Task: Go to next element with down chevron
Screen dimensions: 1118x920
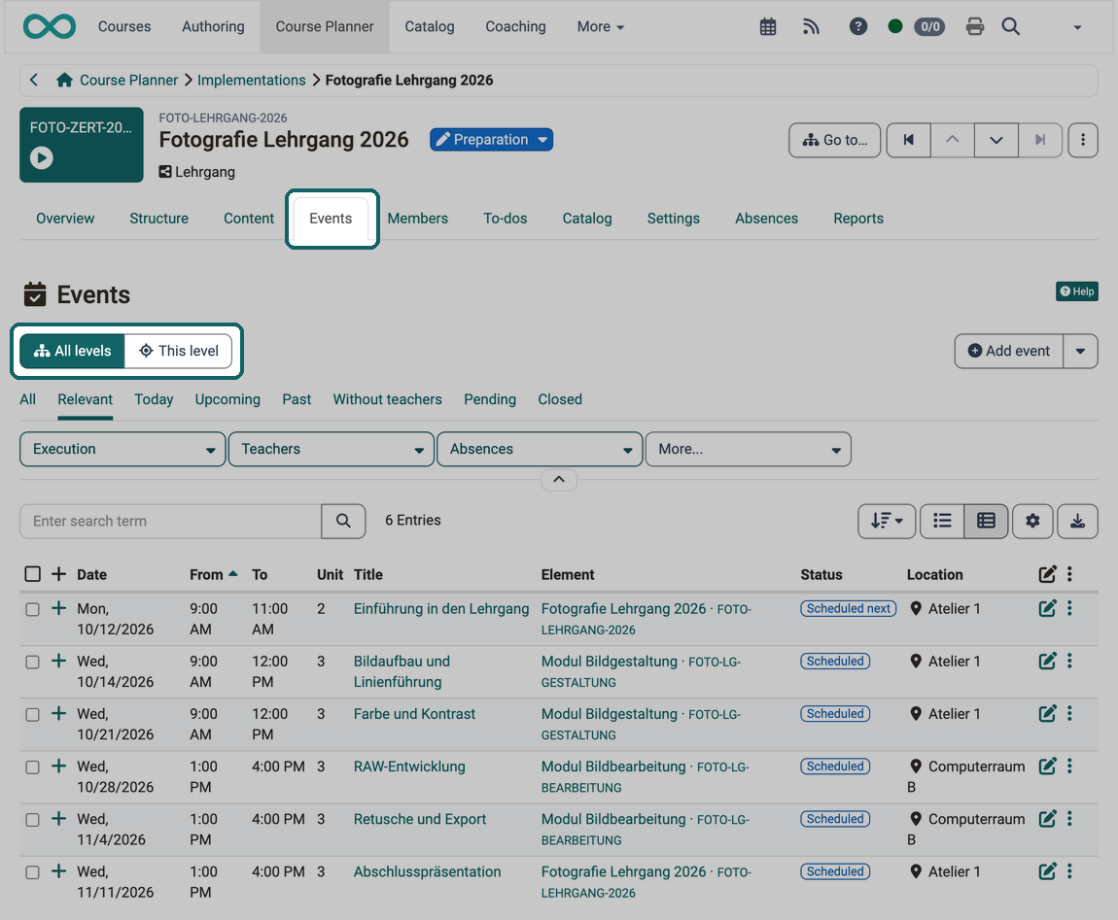Action: point(996,140)
